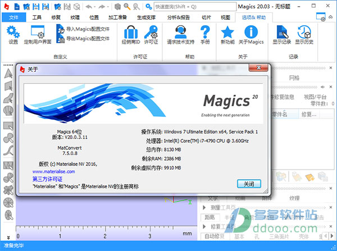The height and width of the screenshot is (251, 337).
Task: Click the unload part cube icon
Action: (77, 7)
